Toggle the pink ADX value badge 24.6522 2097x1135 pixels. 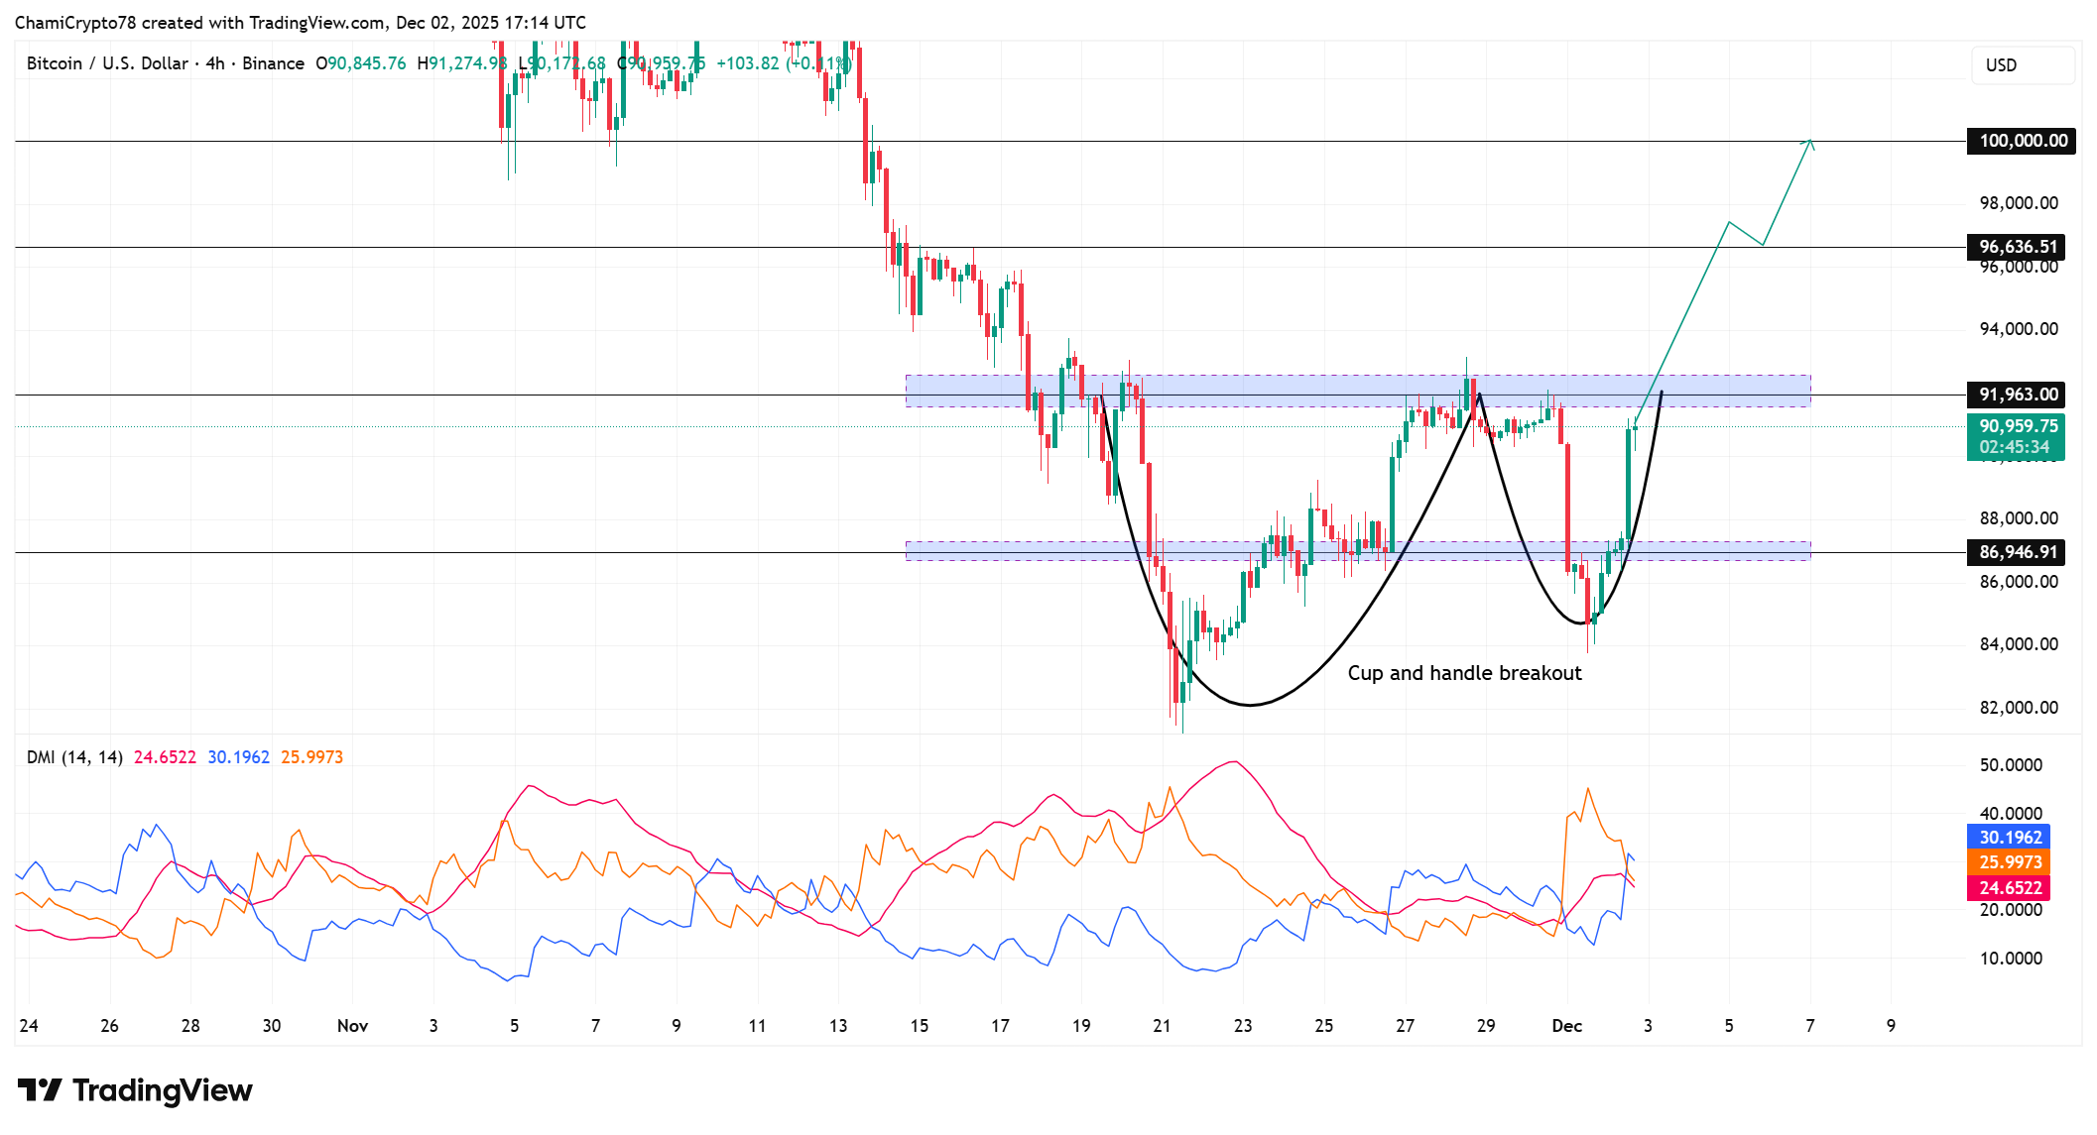click(x=2010, y=889)
